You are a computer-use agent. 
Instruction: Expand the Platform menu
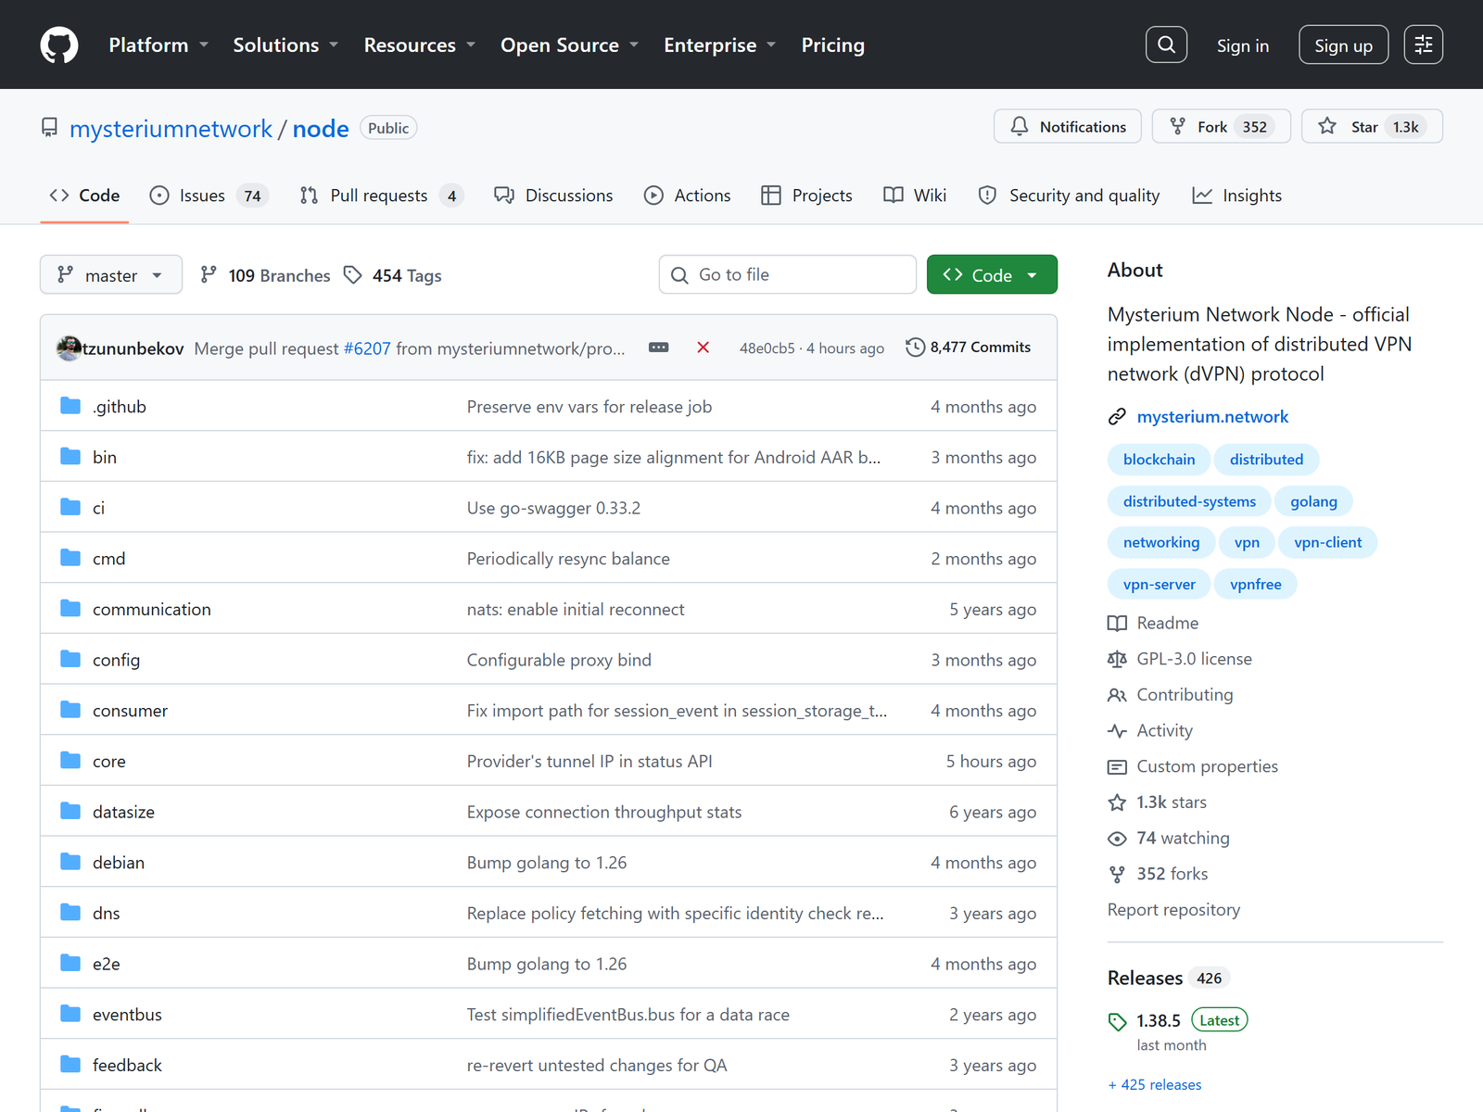tap(158, 44)
